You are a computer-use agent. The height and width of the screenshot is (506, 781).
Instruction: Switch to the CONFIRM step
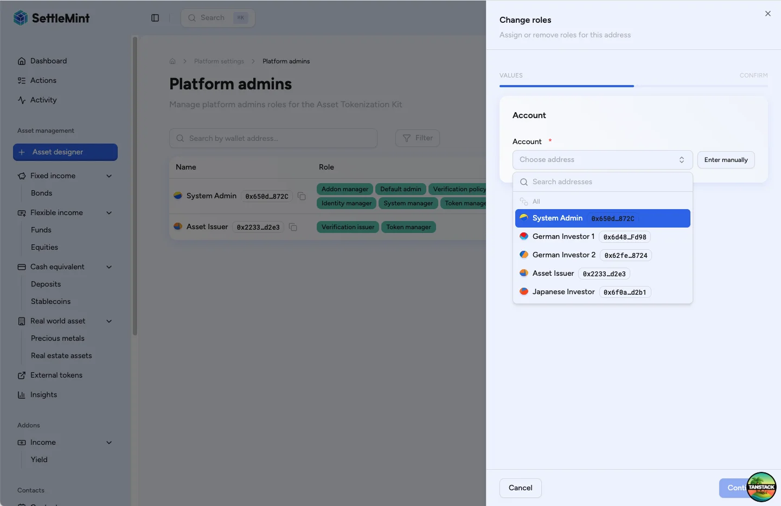[x=753, y=75]
